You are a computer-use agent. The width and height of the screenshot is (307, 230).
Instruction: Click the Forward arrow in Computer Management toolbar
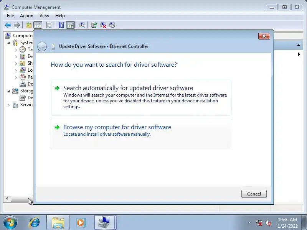tap(17, 25)
